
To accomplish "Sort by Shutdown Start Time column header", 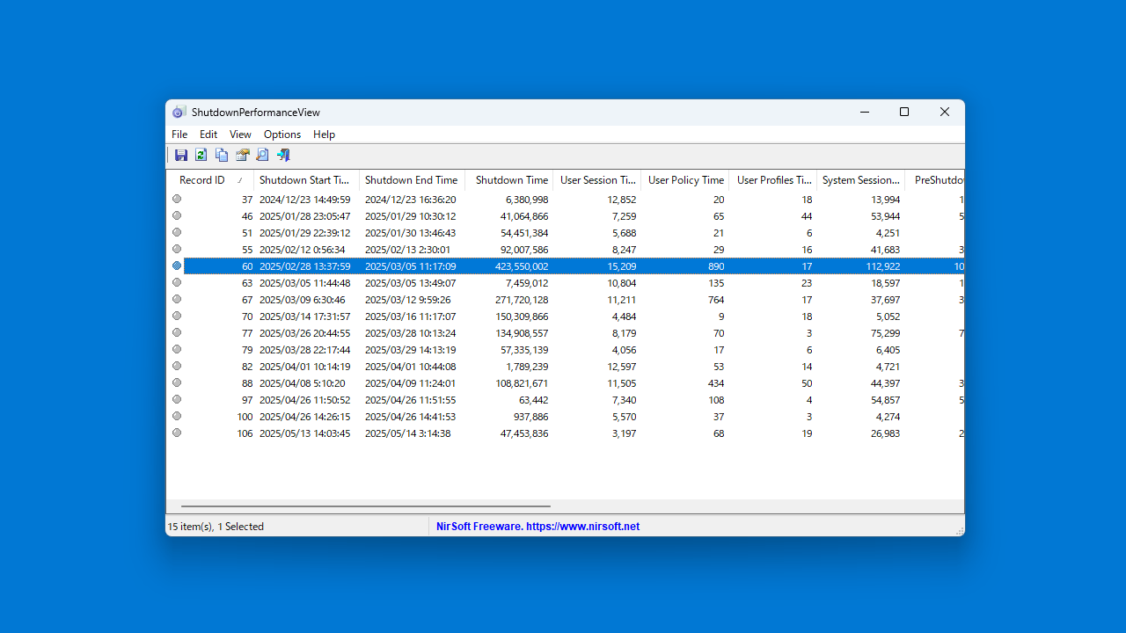I will 306,180.
